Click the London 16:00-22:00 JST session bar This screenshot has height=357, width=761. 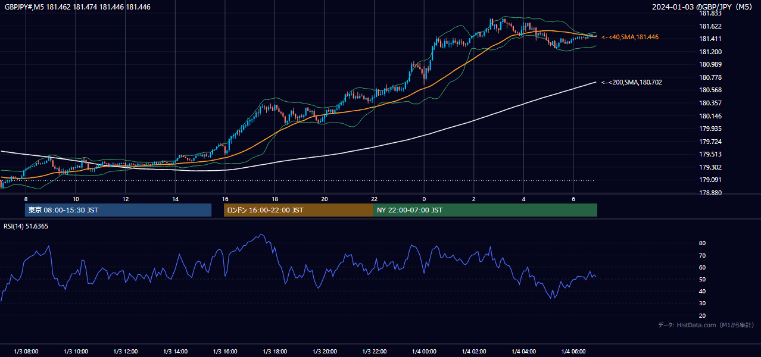[298, 210]
